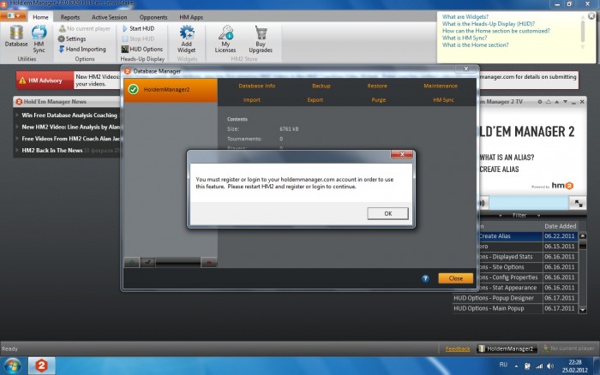
Task: Add a new database with green plus
Action: (x=132, y=262)
